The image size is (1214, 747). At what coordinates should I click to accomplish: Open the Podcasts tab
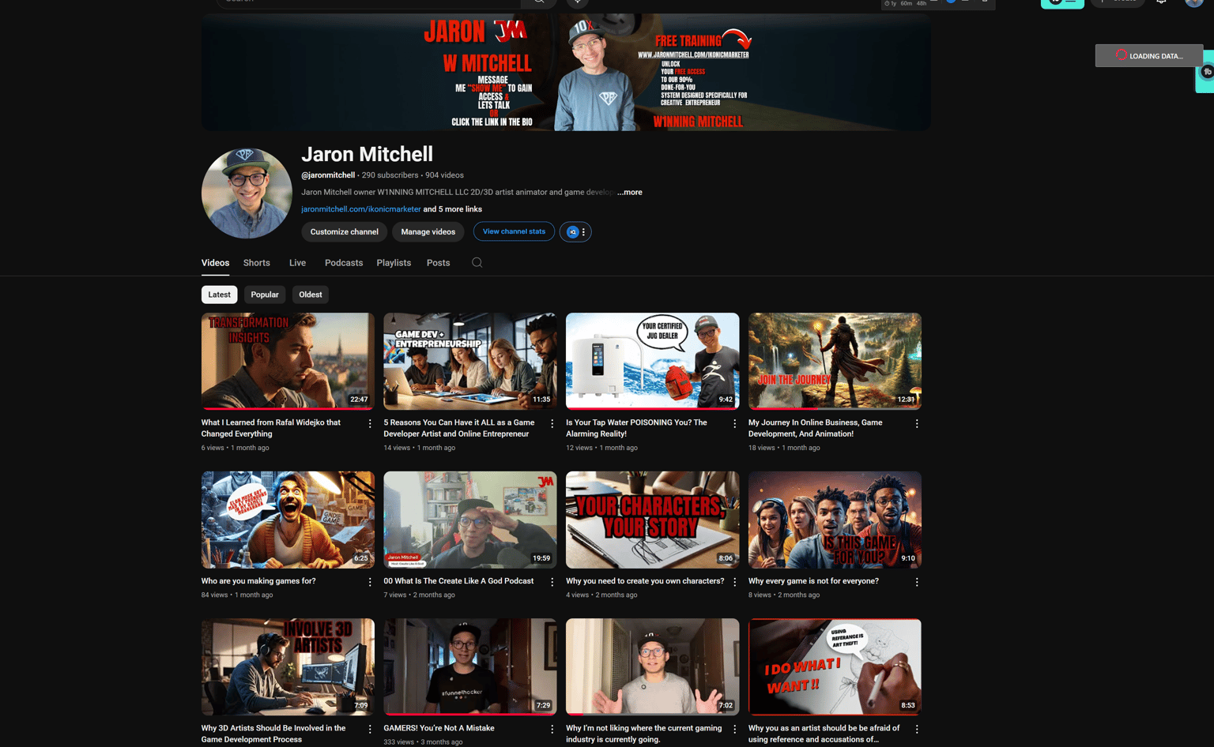pyautogui.click(x=344, y=263)
